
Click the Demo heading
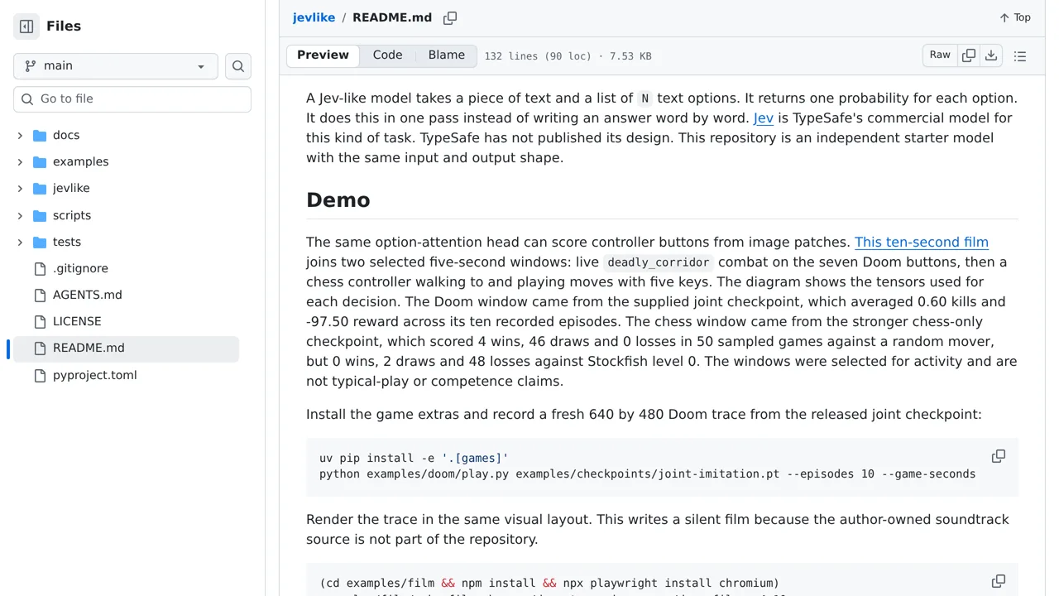coord(338,200)
